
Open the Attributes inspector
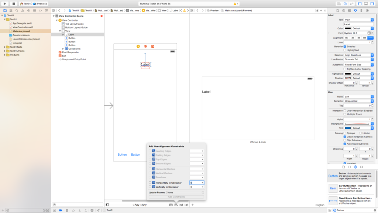pyautogui.click(x=355, y=10)
